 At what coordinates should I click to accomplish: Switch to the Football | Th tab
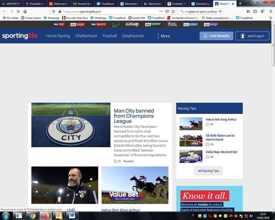tap(177, 4)
